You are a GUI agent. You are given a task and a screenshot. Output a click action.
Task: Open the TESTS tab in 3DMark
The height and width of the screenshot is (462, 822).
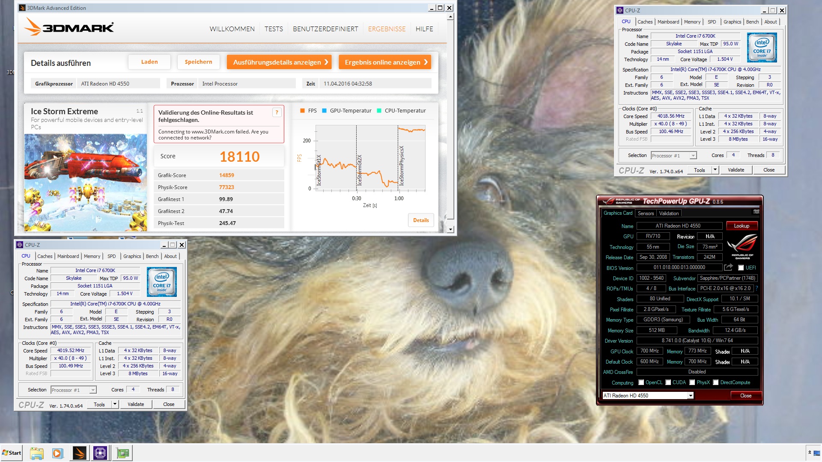click(274, 29)
